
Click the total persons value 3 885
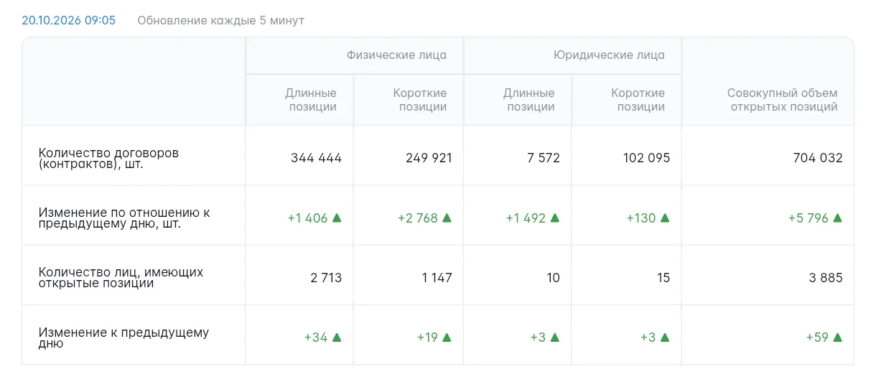click(x=826, y=277)
